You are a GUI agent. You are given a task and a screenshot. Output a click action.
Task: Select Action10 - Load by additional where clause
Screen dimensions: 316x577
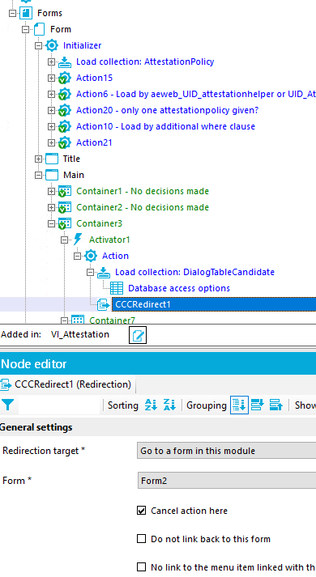tap(165, 126)
